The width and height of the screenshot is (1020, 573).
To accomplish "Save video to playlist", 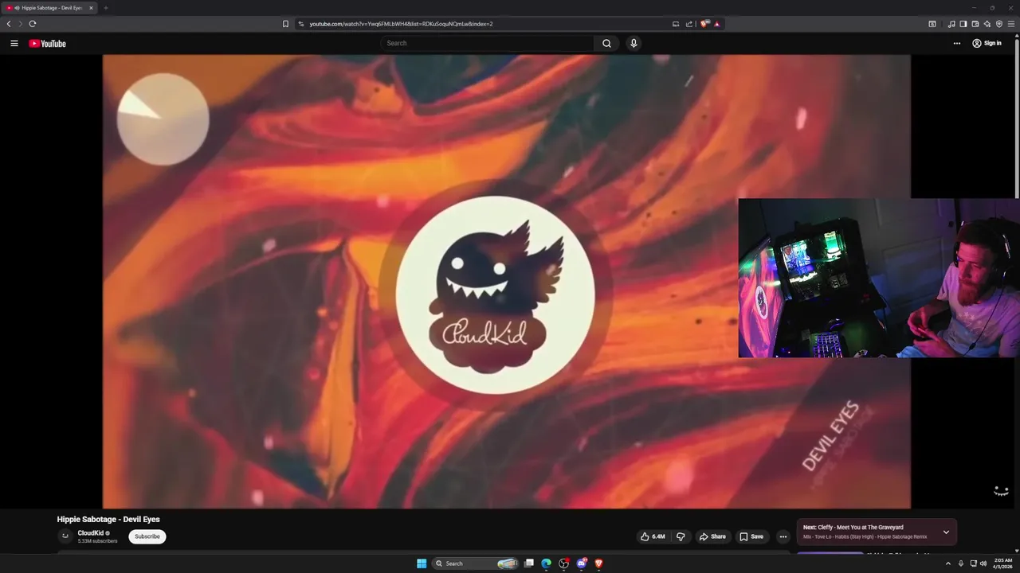I will (751, 536).
